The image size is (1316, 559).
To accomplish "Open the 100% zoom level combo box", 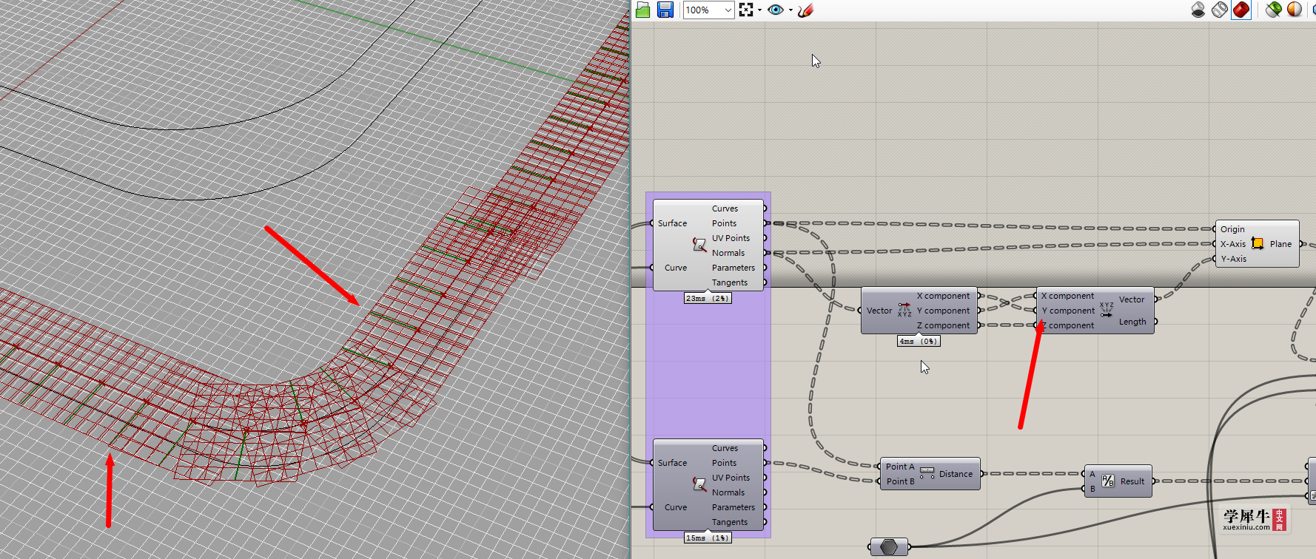I will [x=708, y=10].
